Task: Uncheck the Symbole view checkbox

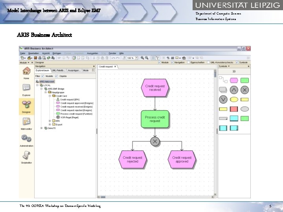Action: [237, 62]
